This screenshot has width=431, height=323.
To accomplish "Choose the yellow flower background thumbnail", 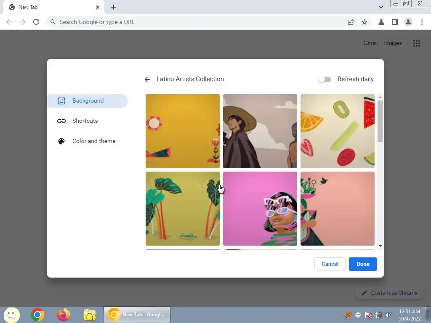I will tap(183, 131).
